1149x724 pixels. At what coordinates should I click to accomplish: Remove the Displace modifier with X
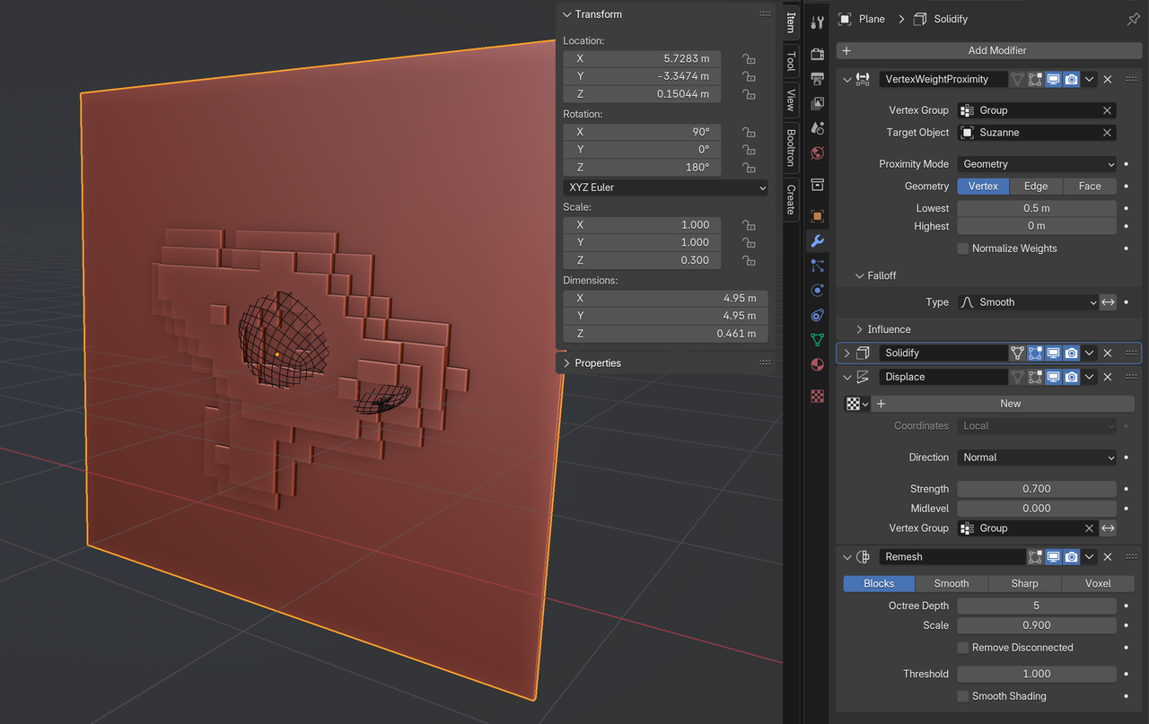1108,377
